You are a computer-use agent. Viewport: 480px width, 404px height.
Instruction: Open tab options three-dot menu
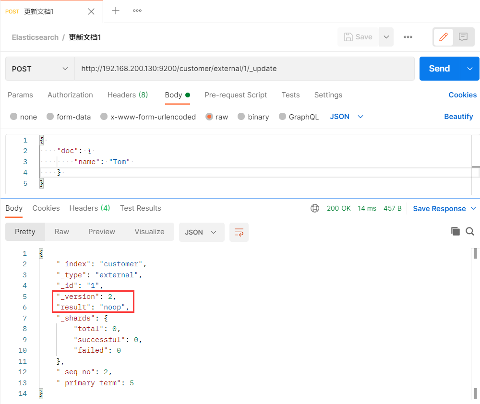[x=137, y=11]
